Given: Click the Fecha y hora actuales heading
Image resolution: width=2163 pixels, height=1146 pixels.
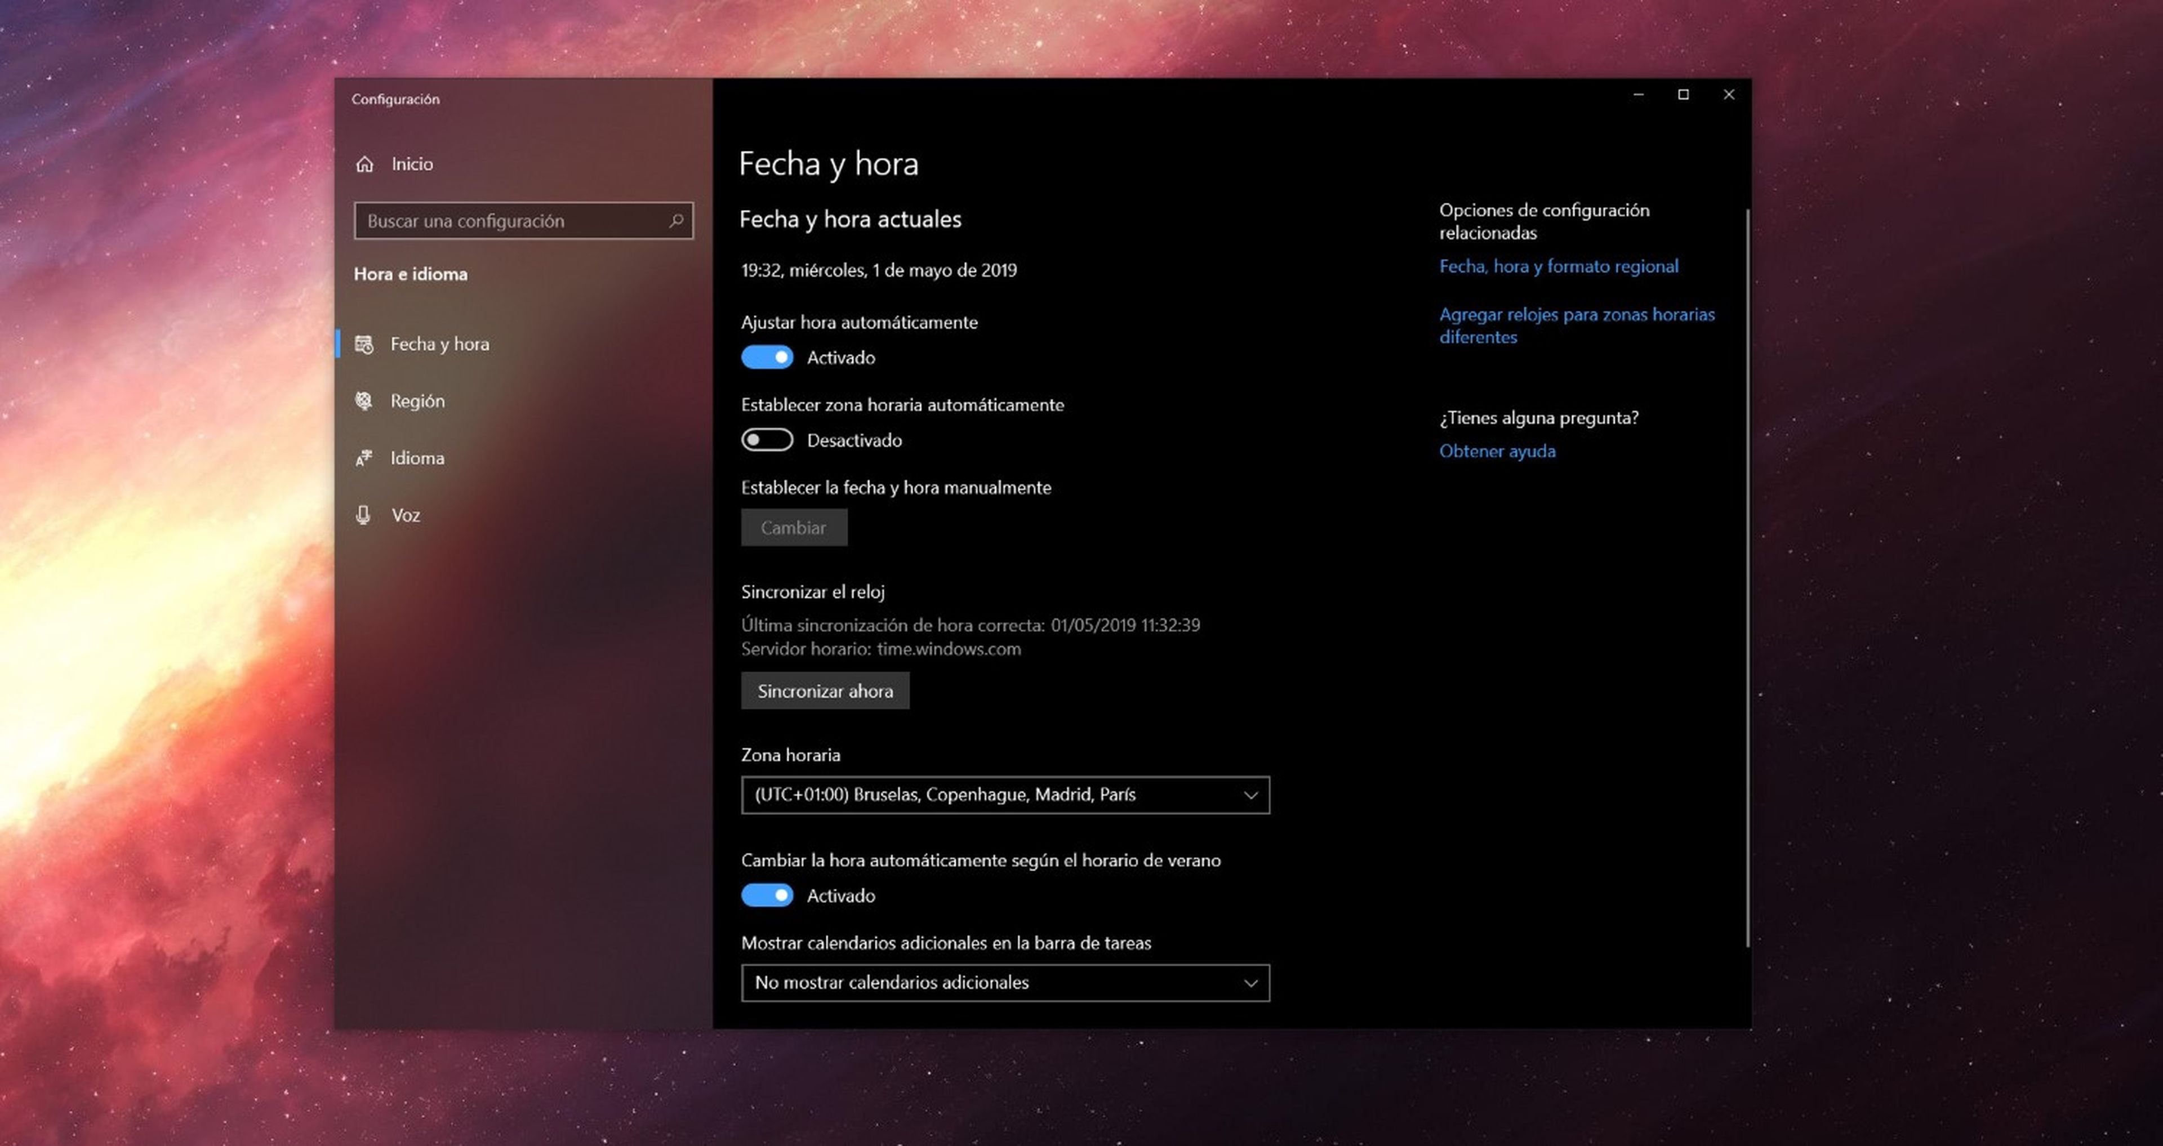Looking at the screenshot, I should click(850, 220).
